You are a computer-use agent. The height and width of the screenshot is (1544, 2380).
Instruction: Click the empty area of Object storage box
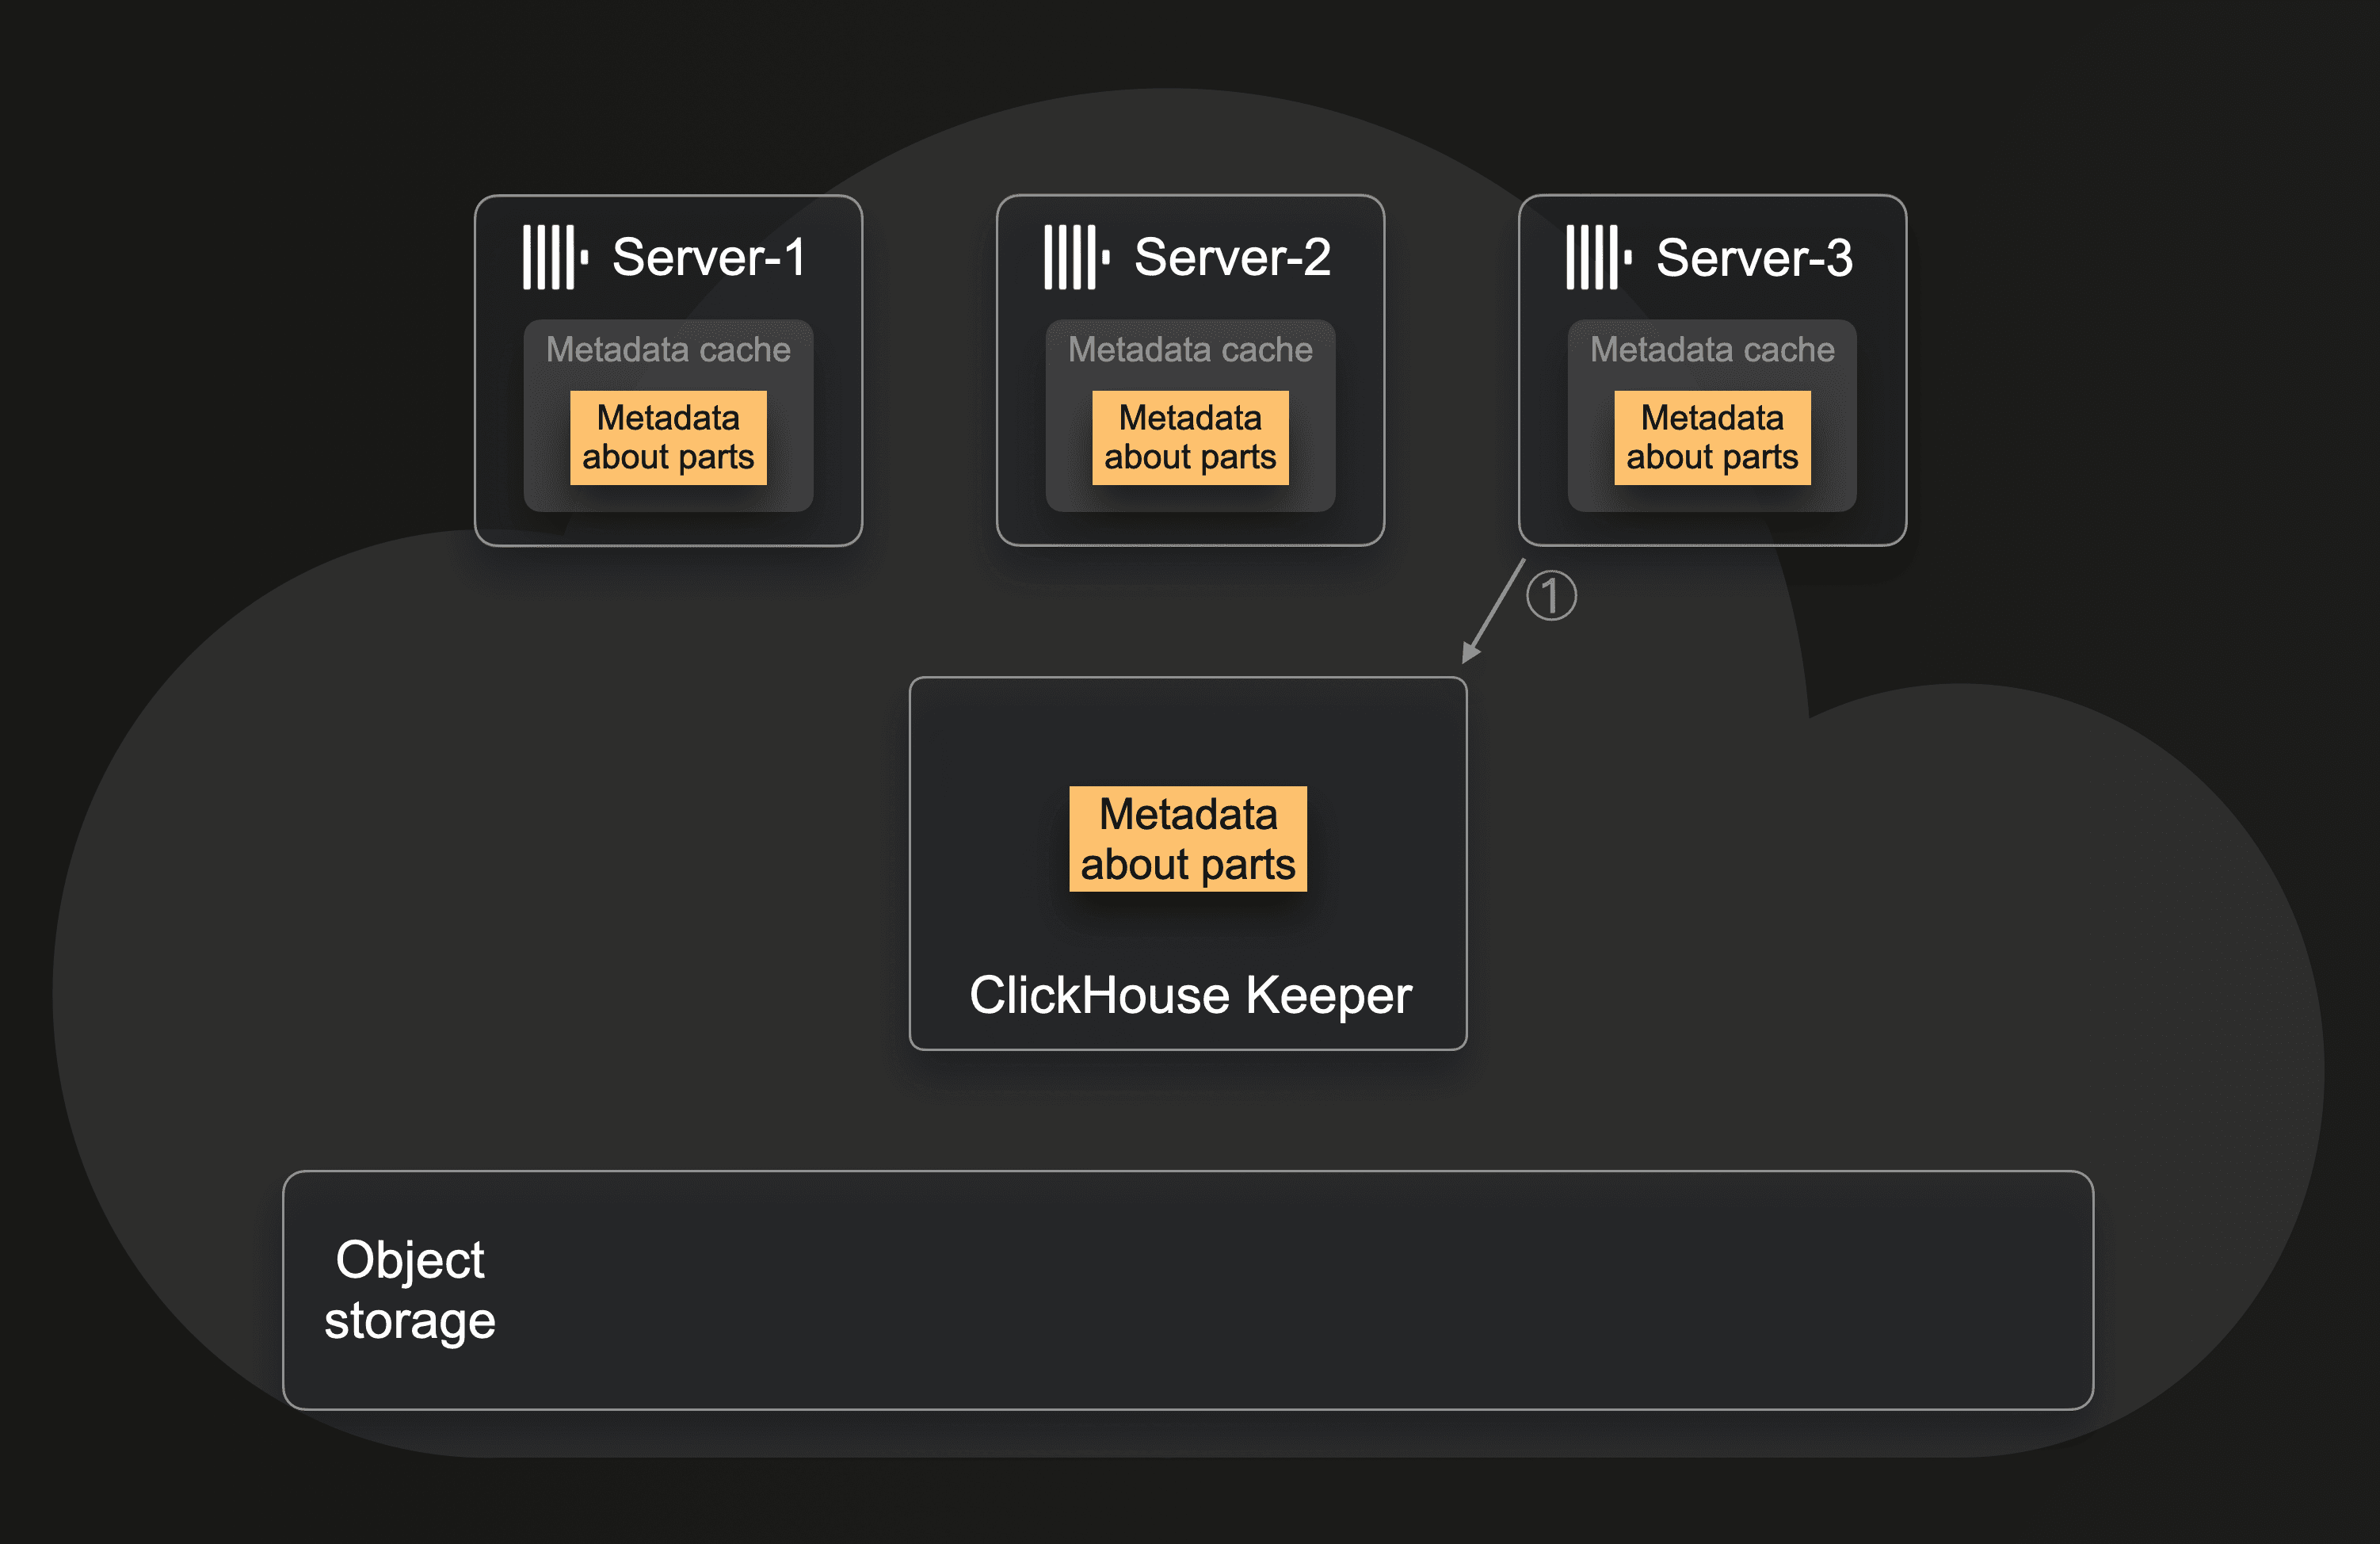point(1300,1291)
